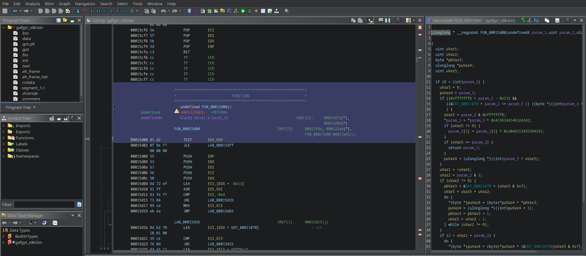Copy decompiler contents with the copy icon
The width and height of the screenshot is (586, 256).
tap(547, 20)
